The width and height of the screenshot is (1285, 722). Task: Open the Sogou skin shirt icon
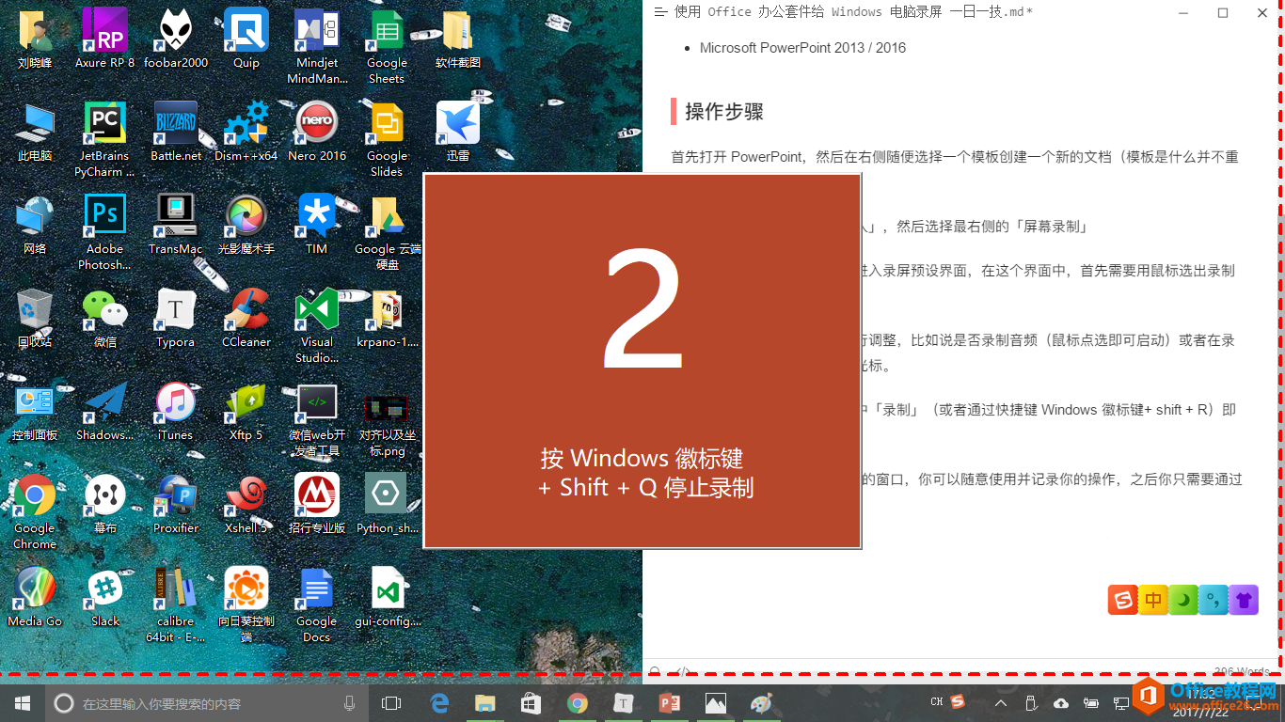point(1244,600)
